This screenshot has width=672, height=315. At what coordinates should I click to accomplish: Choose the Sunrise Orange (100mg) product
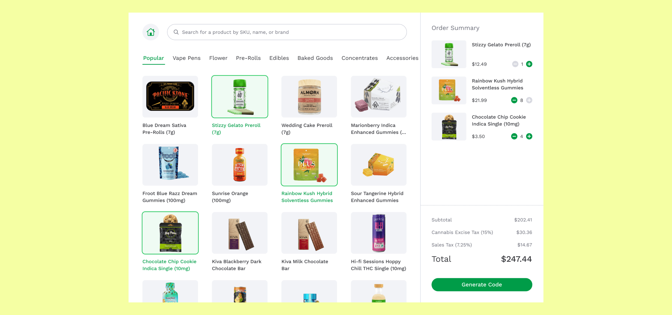pyautogui.click(x=240, y=174)
